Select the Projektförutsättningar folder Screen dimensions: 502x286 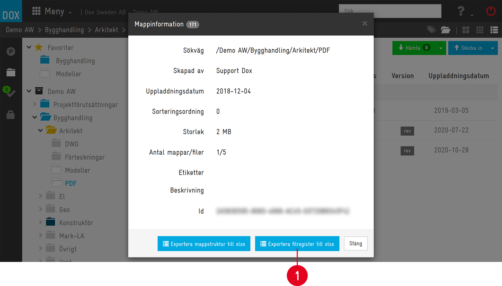pos(85,105)
